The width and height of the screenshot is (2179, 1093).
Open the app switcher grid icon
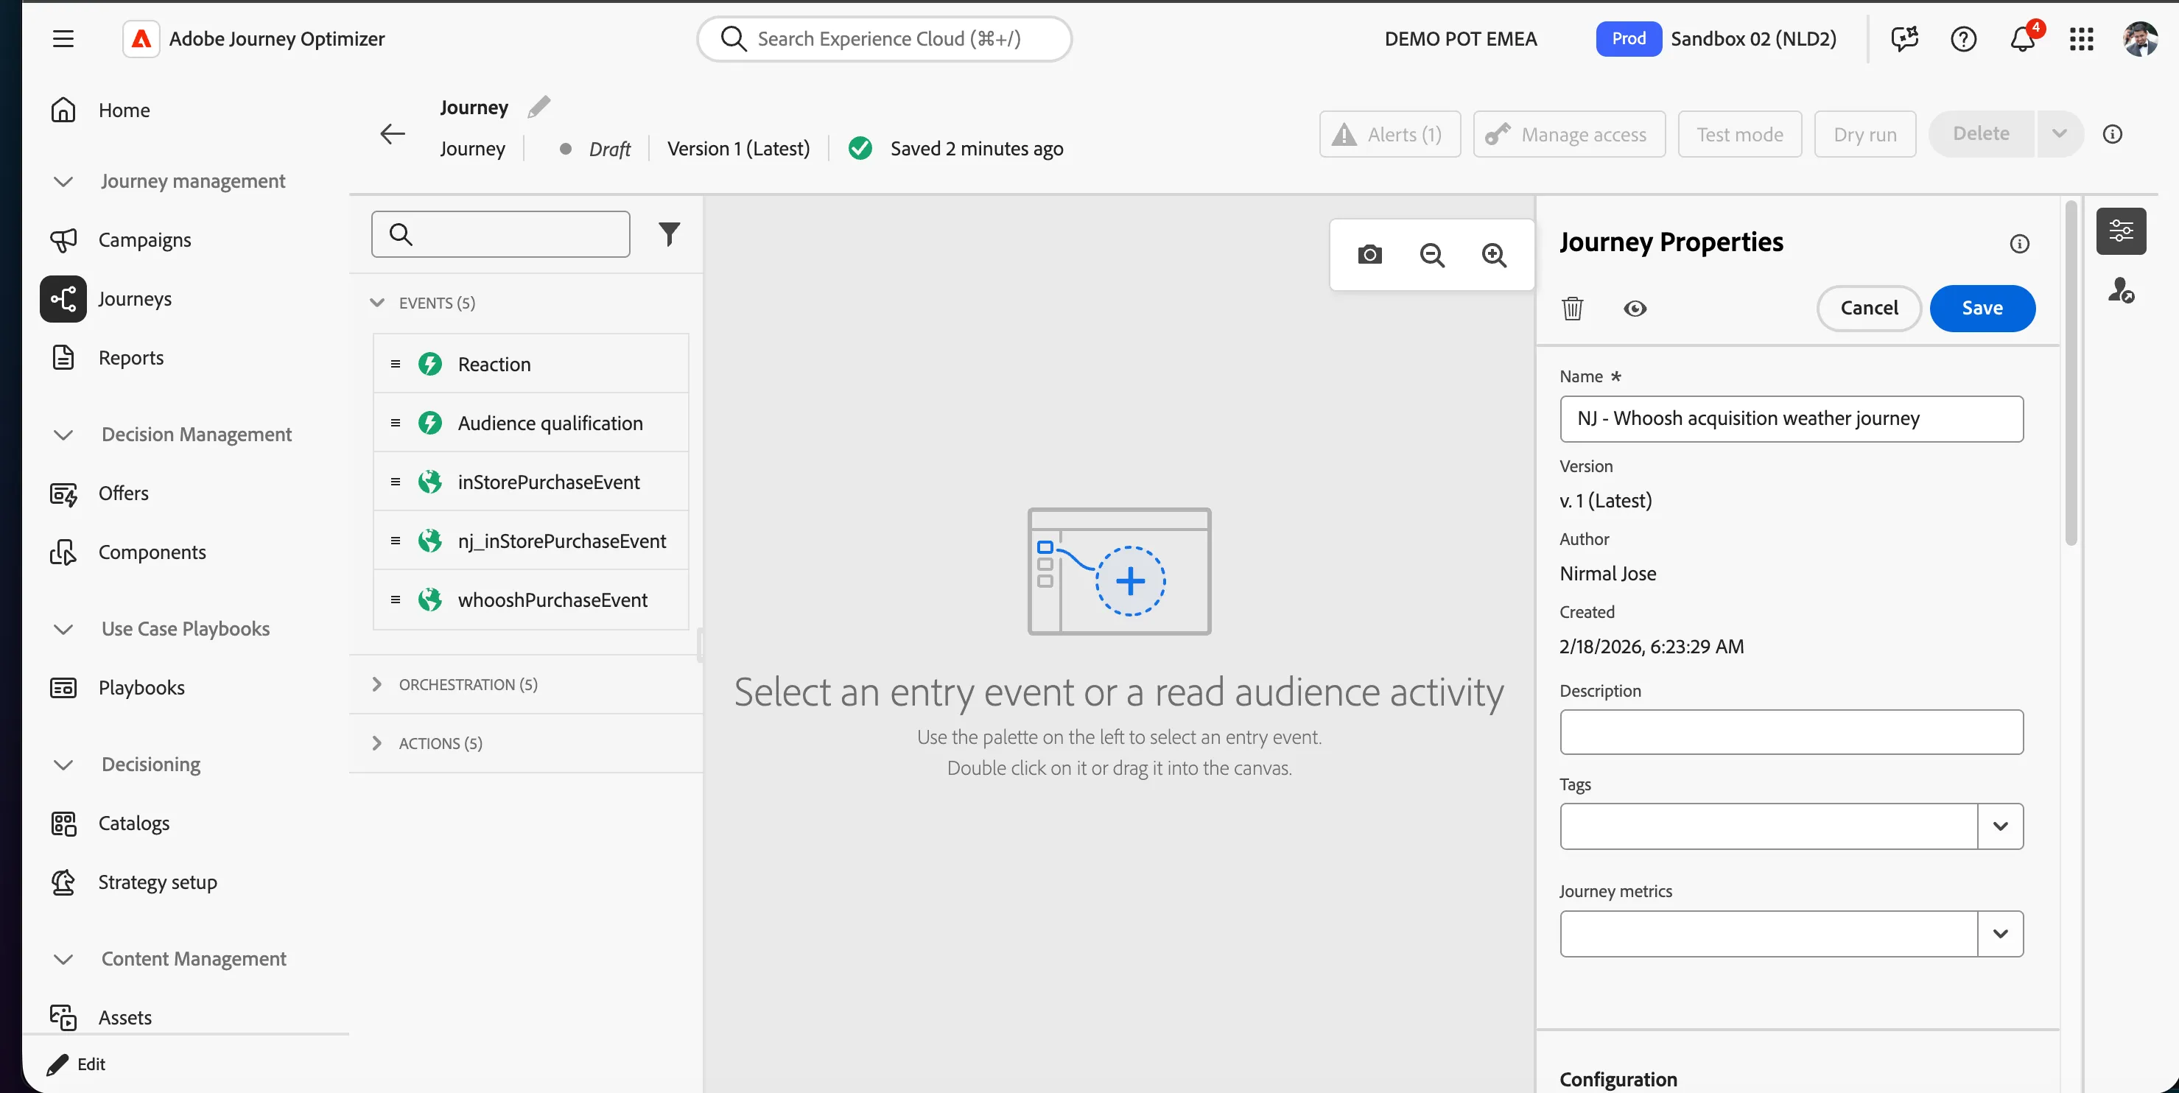click(x=2081, y=39)
